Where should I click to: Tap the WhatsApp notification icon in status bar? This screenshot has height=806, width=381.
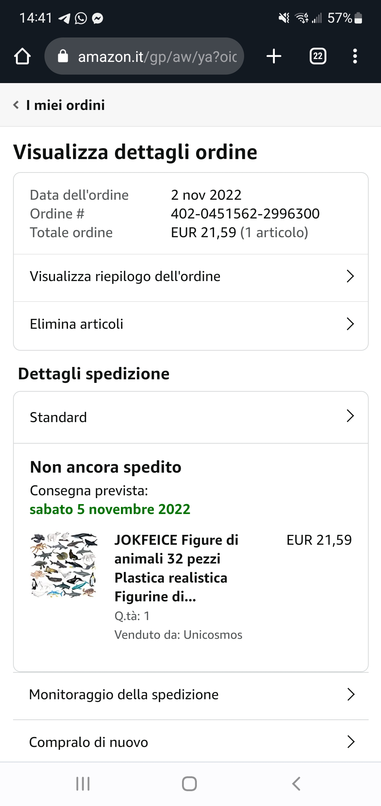[81, 18]
